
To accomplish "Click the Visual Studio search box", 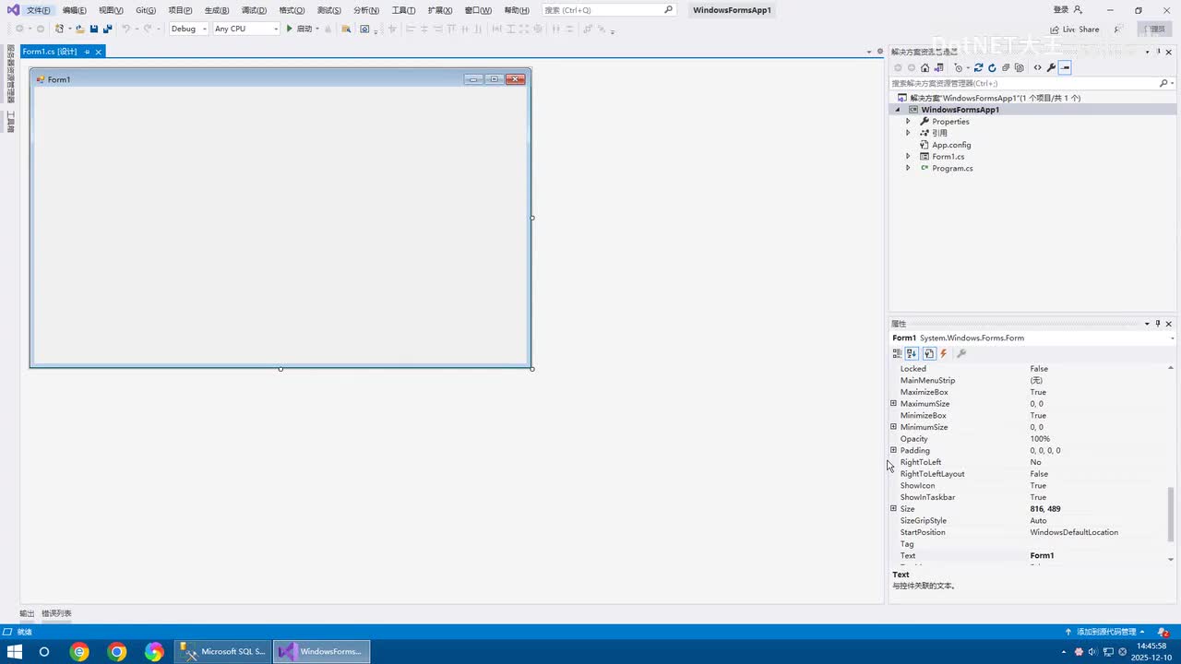I will tap(609, 10).
